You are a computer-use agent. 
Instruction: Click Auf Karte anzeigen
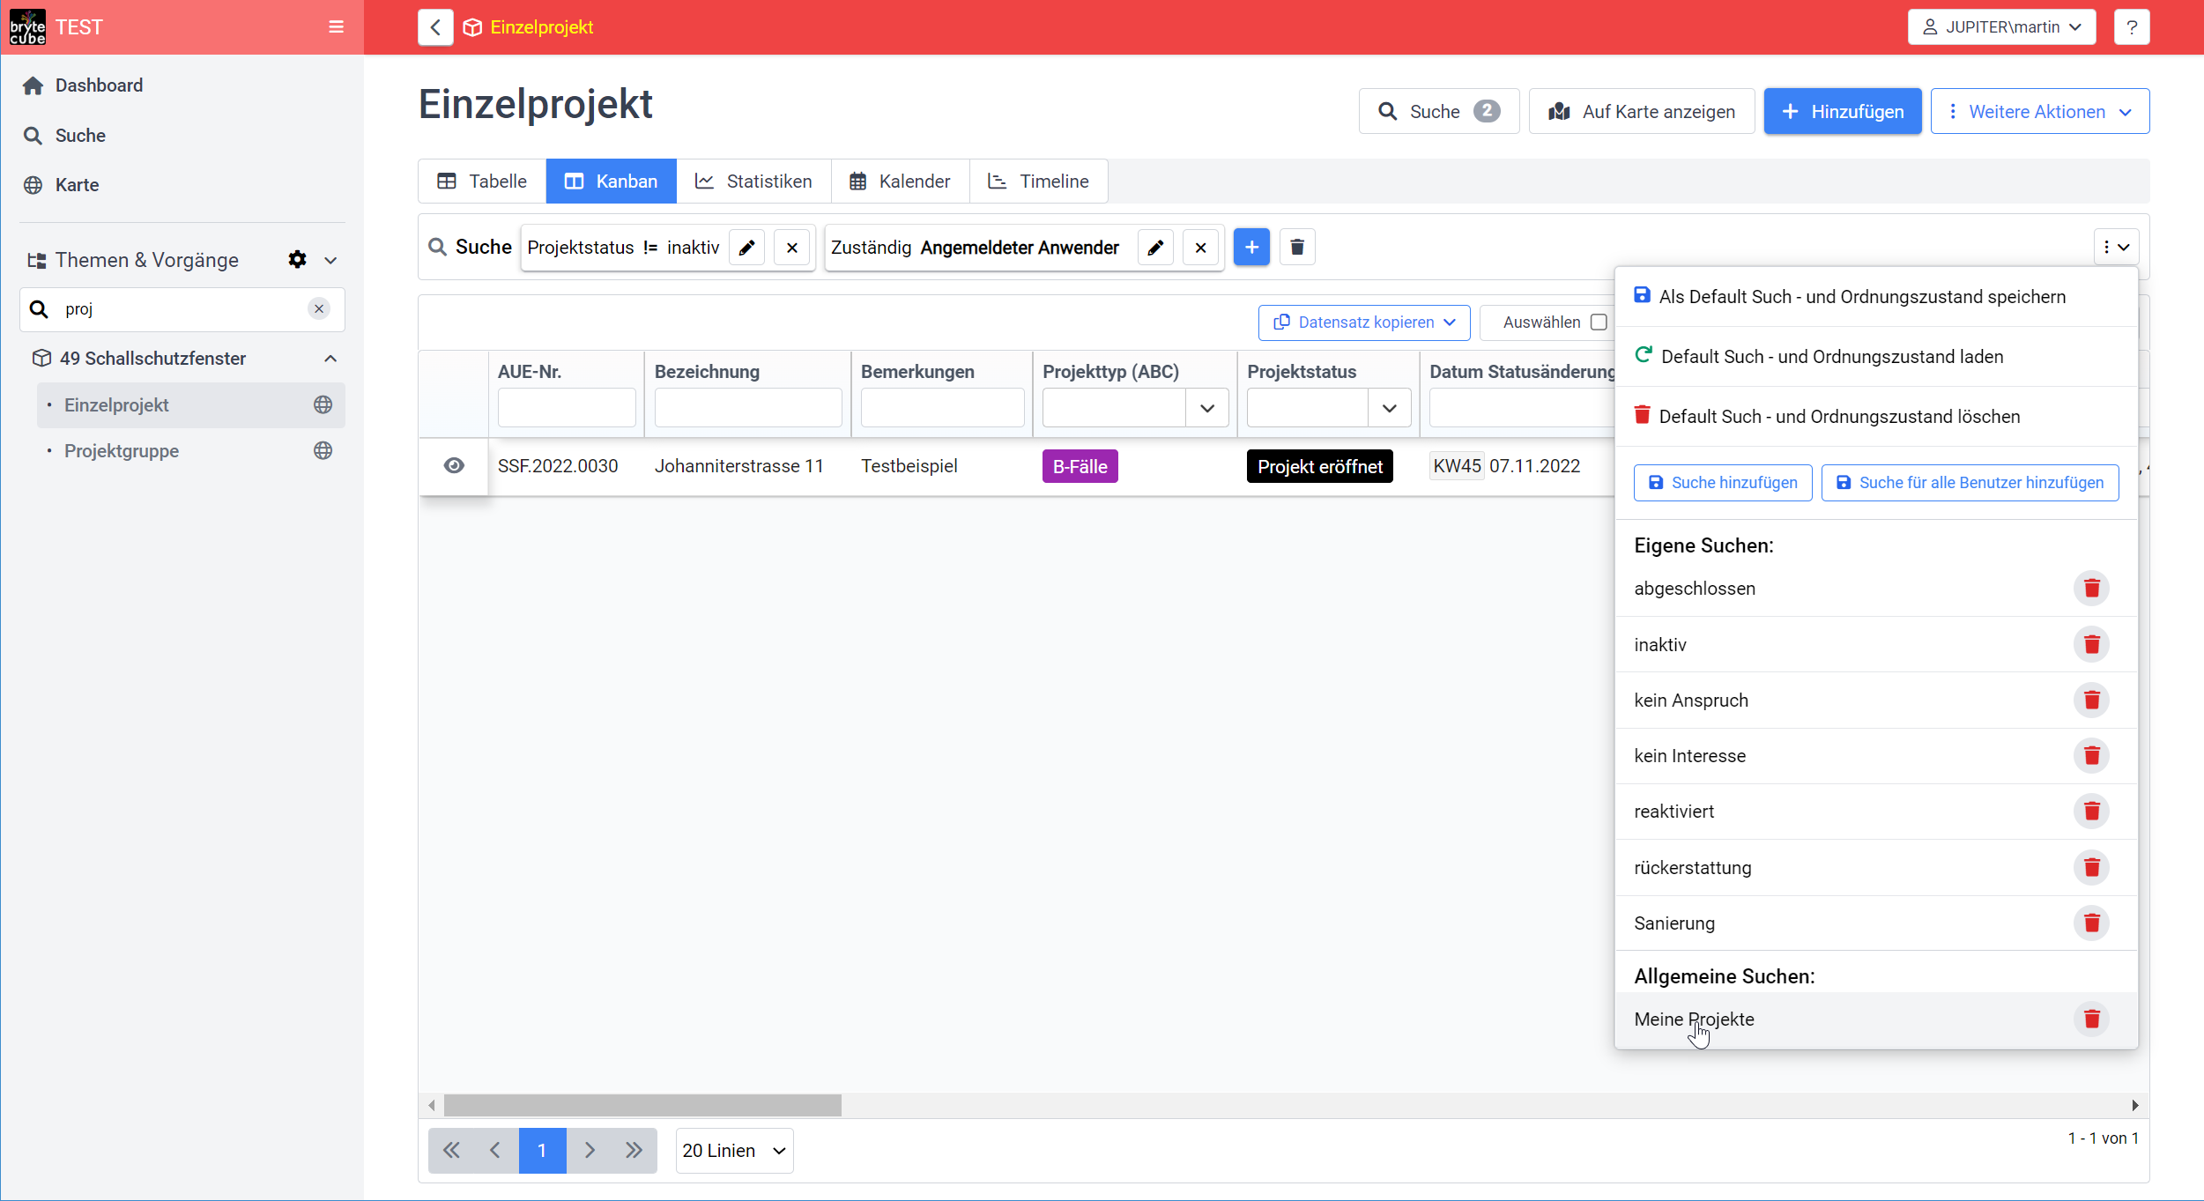1642,111
